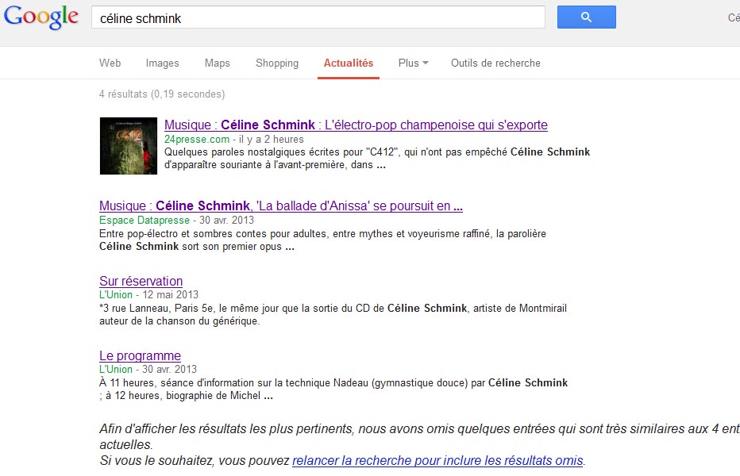Screen dimensions: 740x476
Task: Expand the Plus dropdown menu
Action: 413,63
